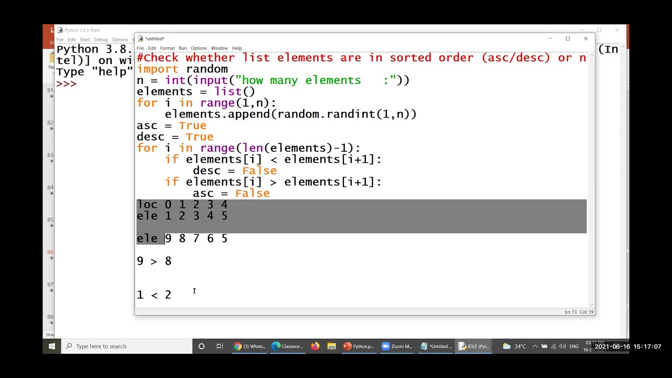Close the untitled editor window

586,38
